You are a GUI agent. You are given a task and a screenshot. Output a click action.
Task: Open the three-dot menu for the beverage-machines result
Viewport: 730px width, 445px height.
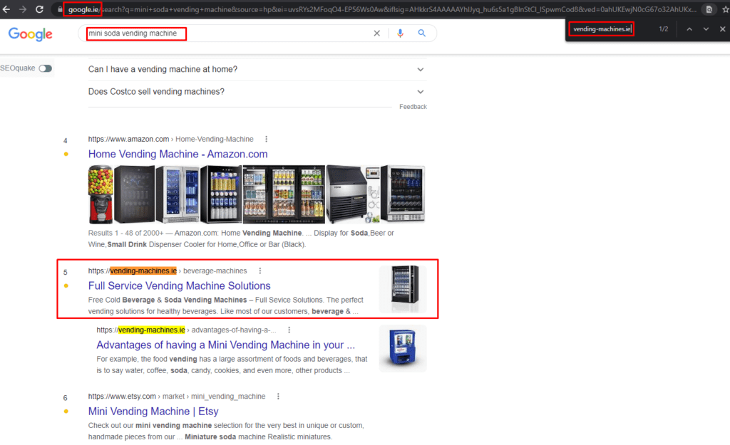point(260,271)
